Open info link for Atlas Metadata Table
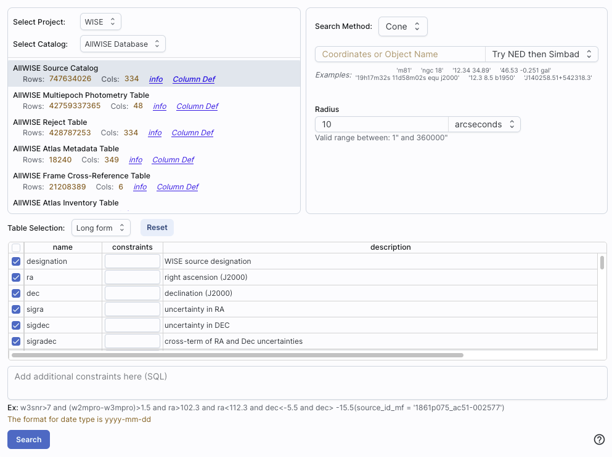This screenshot has height=457, width=612. (136, 160)
